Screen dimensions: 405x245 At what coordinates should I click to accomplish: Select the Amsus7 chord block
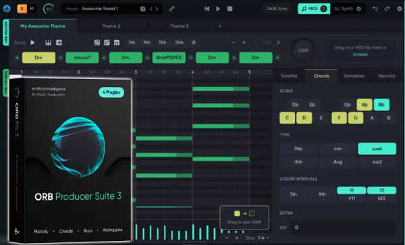click(82, 57)
